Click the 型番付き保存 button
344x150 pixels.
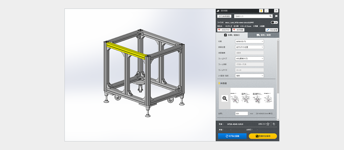coord(263,136)
